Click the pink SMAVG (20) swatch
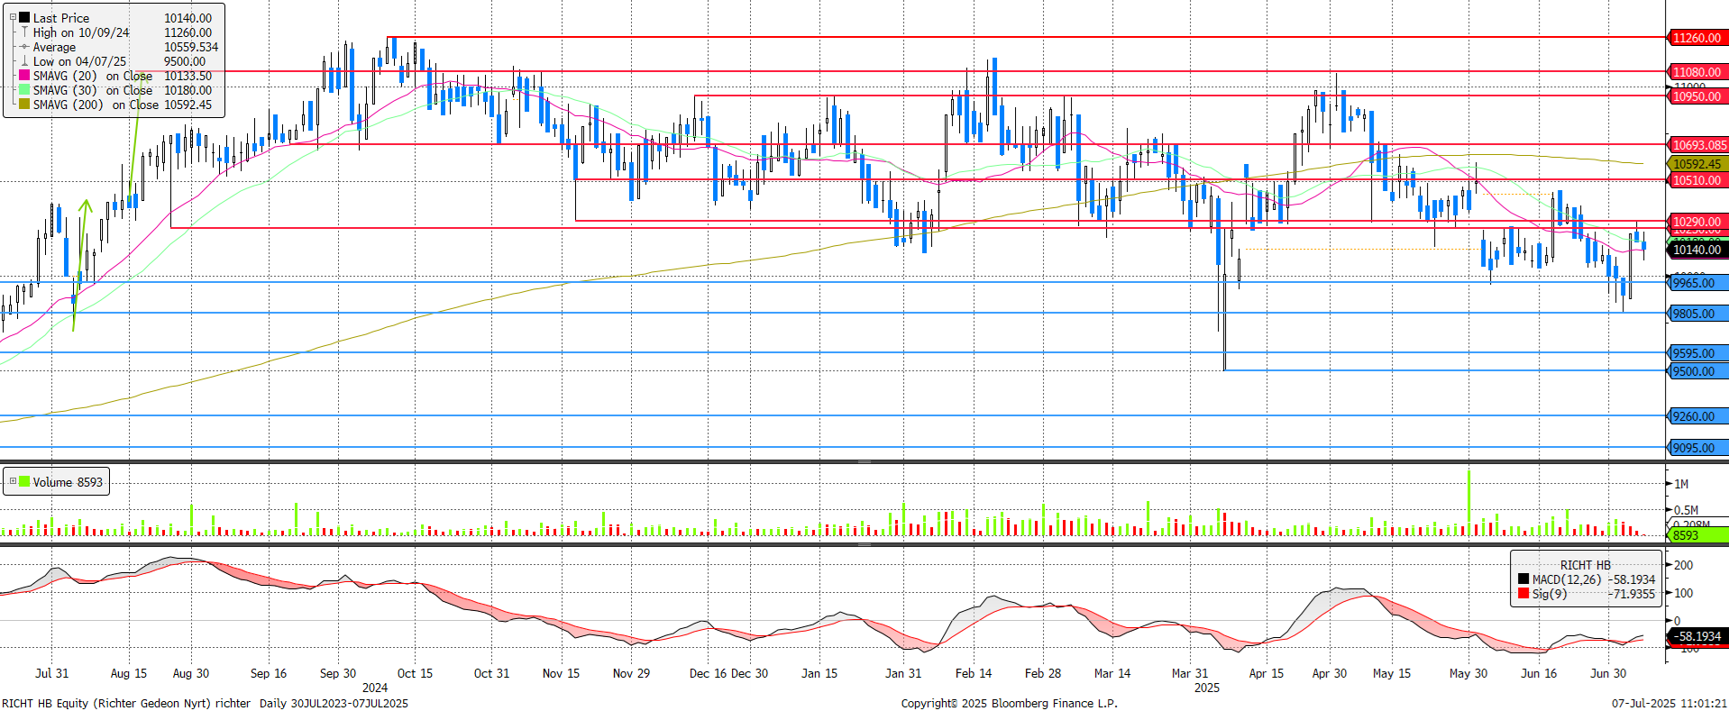The image size is (1729, 711). pyautogui.click(x=25, y=76)
